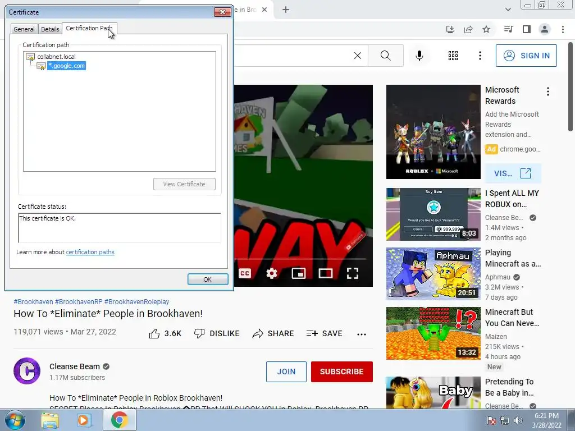Open the #BrookhavenRP hashtag link
The height and width of the screenshot is (431, 575).
pyautogui.click(x=79, y=301)
